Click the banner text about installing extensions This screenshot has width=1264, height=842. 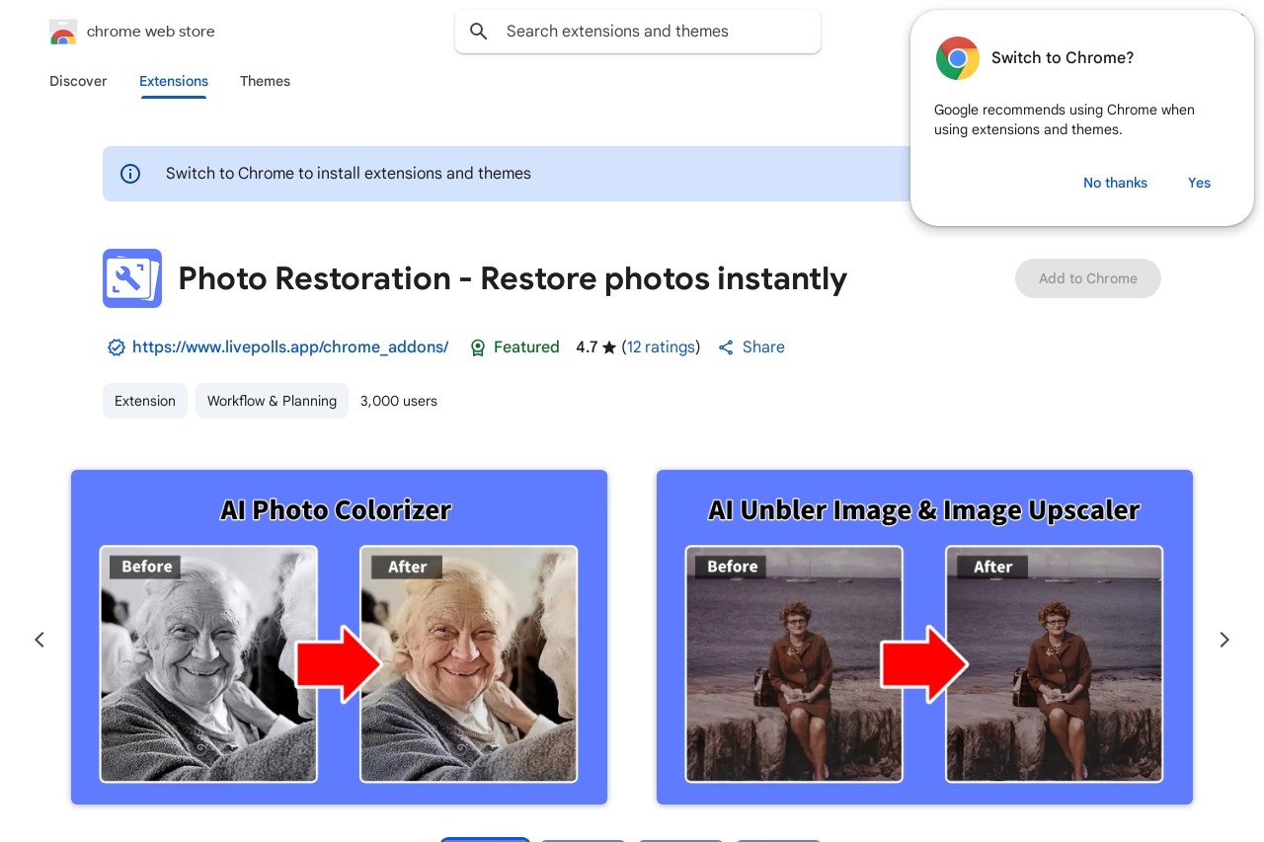[349, 174]
